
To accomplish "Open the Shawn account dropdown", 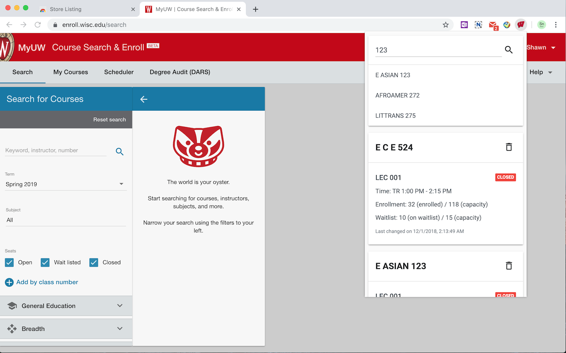I will pos(541,47).
